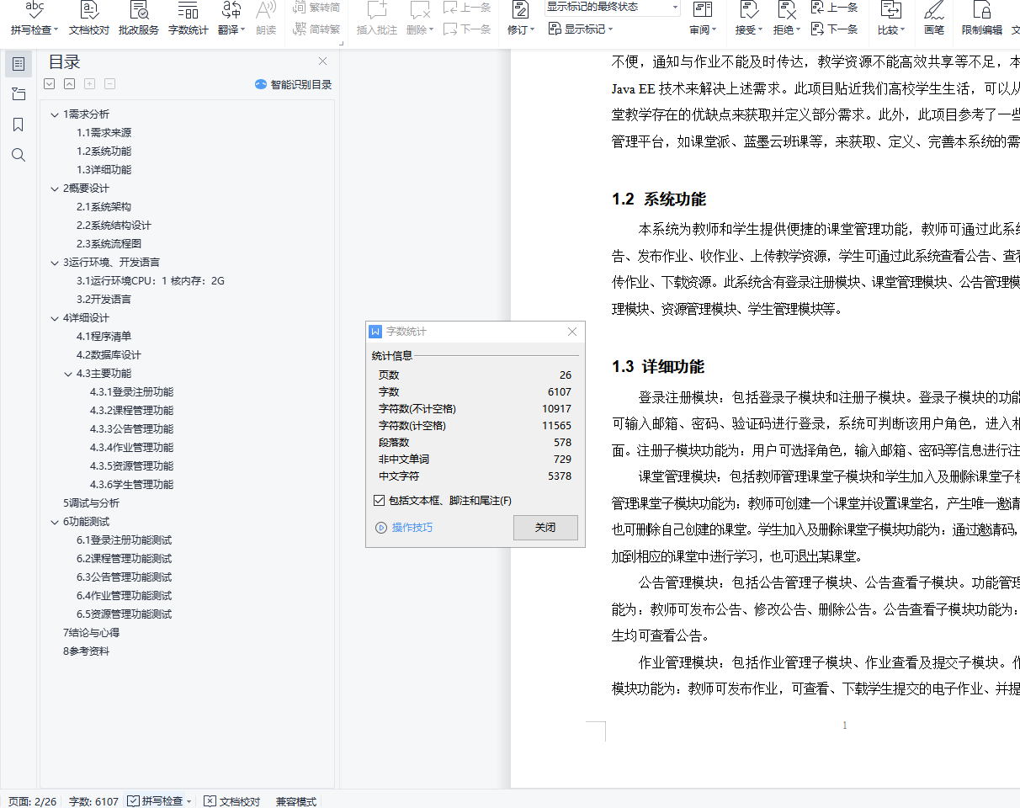Image resolution: width=1020 pixels, height=808 pixels.
Task: Toggle 包括文本框、脚注和尾注 checkbox
Action: point(379,501)
